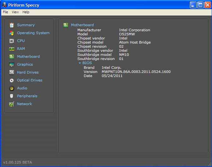Select the Peripherals mouse icon
Image resolution: width=212 pixels, height=167 pixels.
tap(12, 96)
